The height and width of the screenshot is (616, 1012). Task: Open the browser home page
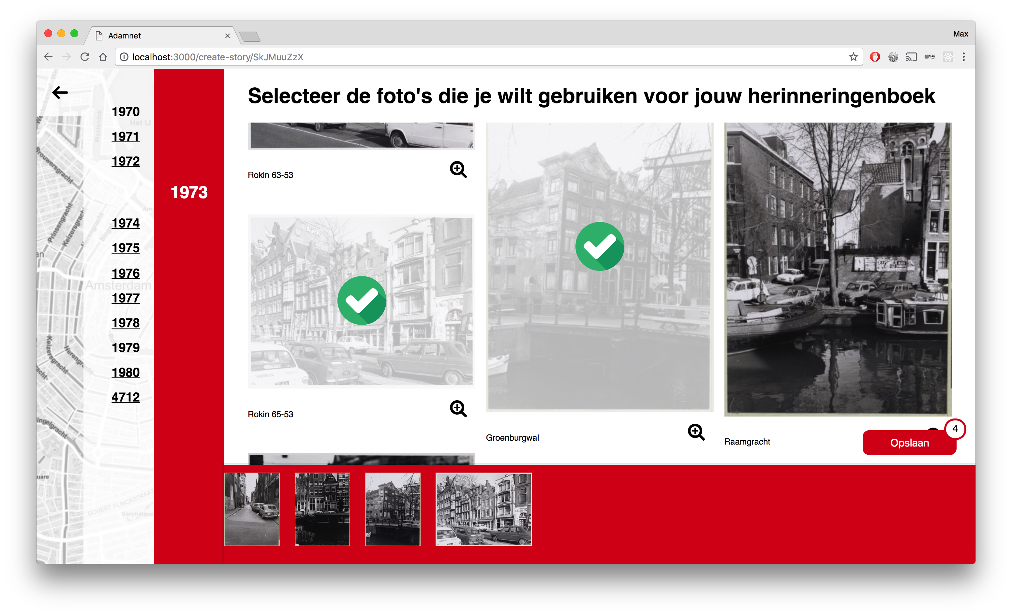[x=103, y=57]
